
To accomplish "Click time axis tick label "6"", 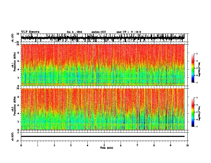I will (121, 145).
